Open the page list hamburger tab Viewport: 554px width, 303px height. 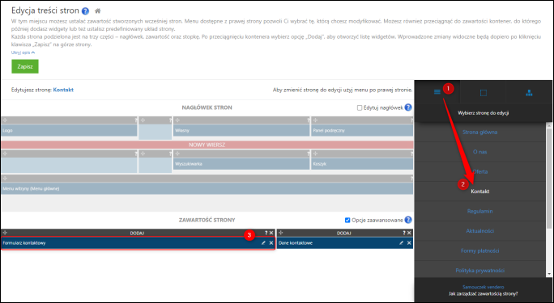(437, 92)
